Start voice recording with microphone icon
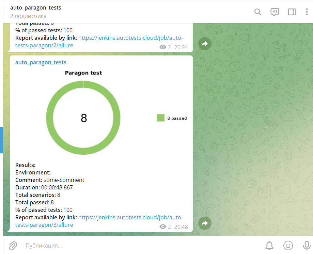 [307, 245]
